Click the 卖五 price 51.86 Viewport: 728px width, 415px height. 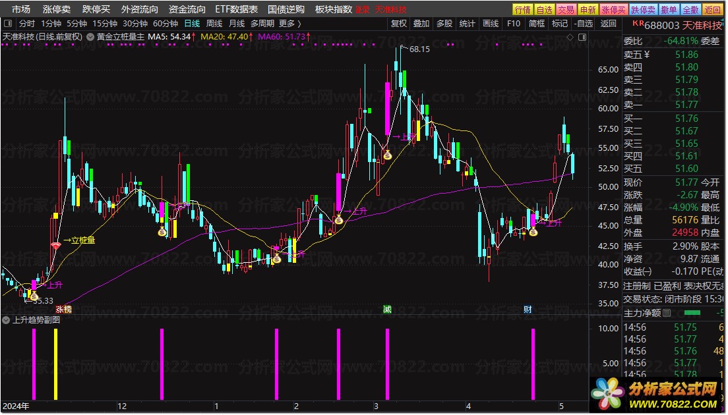(686, 55)
